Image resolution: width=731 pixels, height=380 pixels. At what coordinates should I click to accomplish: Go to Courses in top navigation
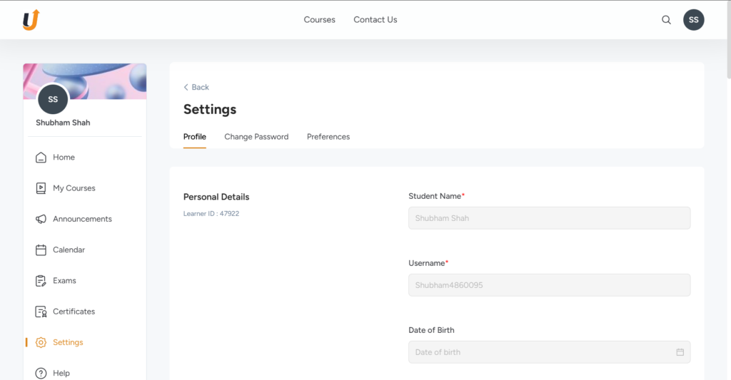tap(319, 20)
